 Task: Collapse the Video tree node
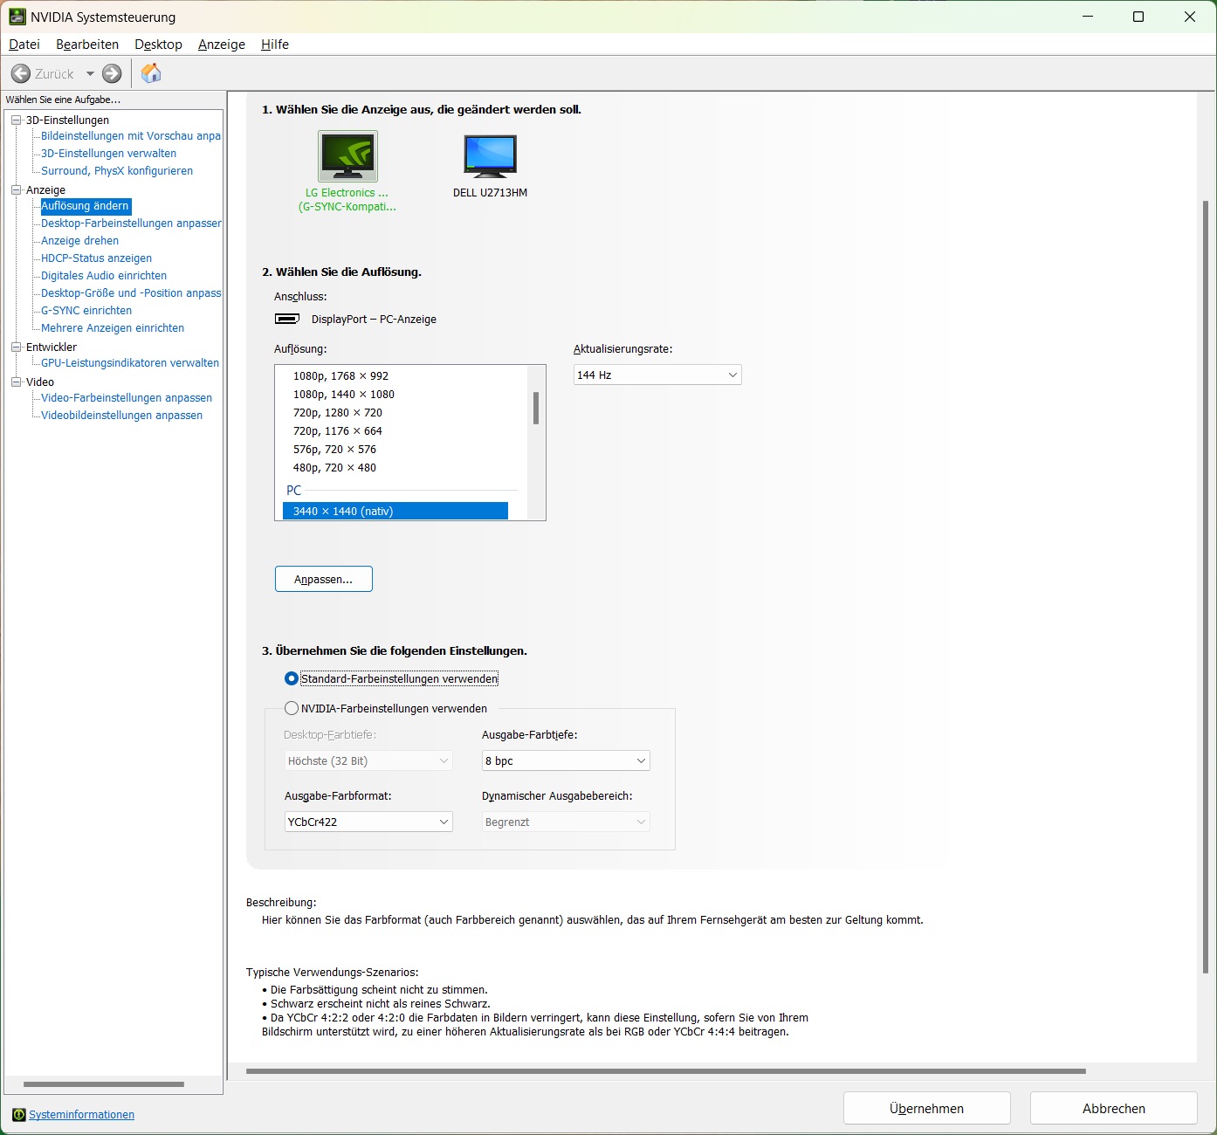pos(16,382)
